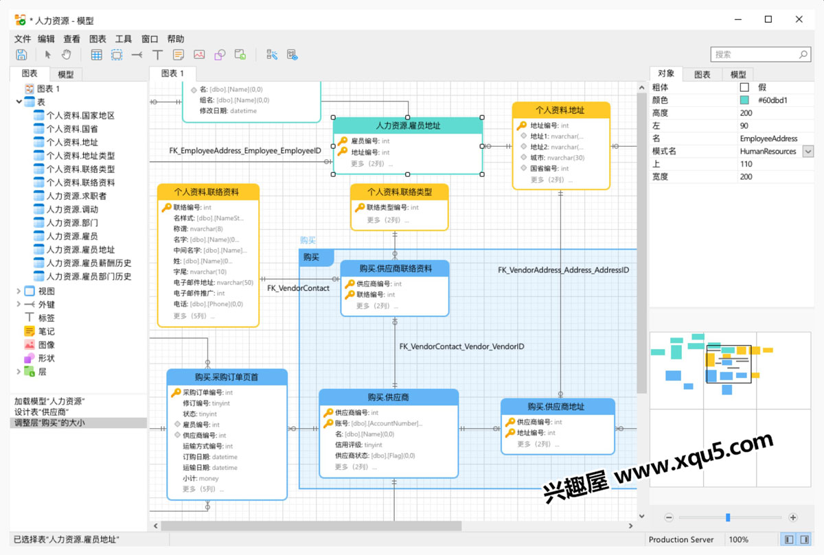Choose the layer tool icon

click(x=240, y=55)
